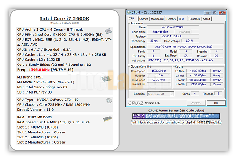Image resolution: width=237 pixels, height=160 pixels.
Task: Switch to the Mainboard tab
Action: [x=157, y=19]
